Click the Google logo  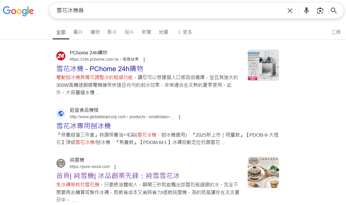[x=18, y=11]
